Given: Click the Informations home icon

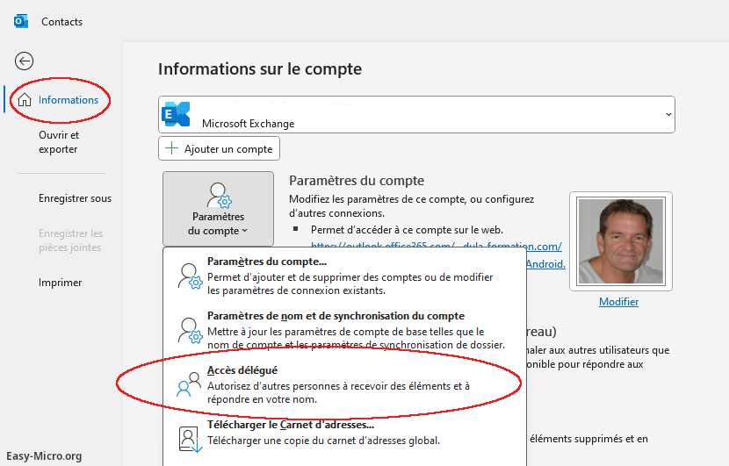Looking at the screenshot, I should click(x=25, y=100).
